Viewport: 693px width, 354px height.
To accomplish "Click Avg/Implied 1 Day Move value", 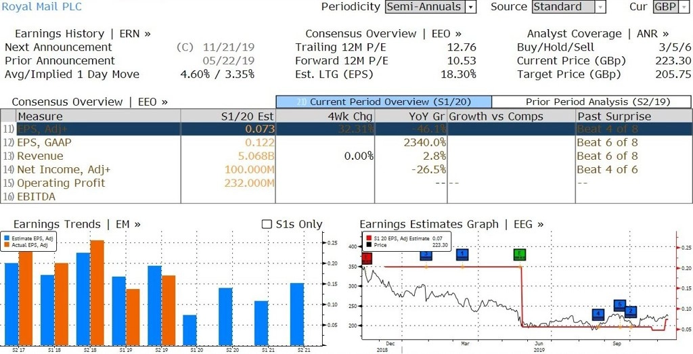I will (x=217, y=74).
